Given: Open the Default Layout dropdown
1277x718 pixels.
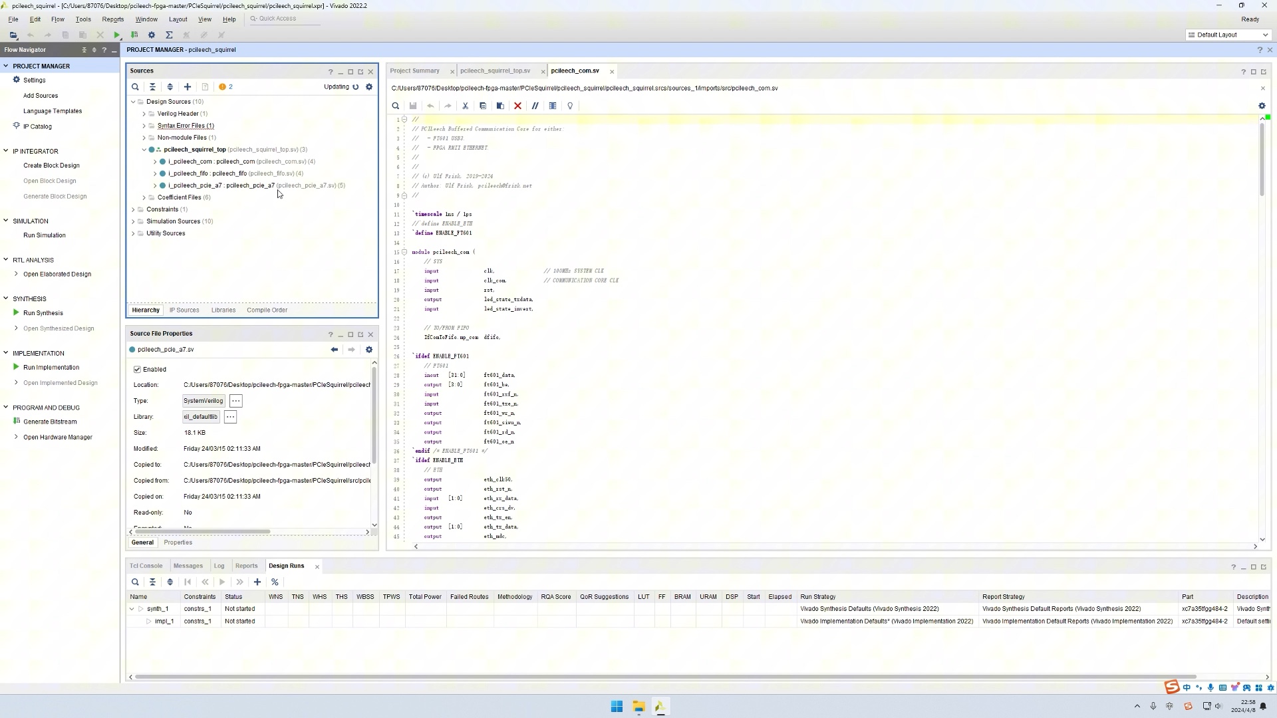Looking at the screenshot, I should (1229, 35).
